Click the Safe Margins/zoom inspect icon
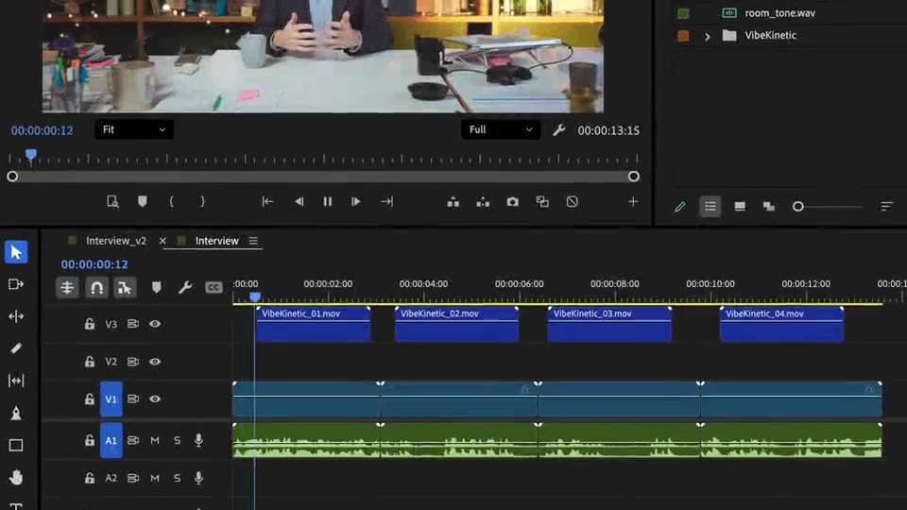The width and height of the screenshot is (907, 510). coord(112,202)
